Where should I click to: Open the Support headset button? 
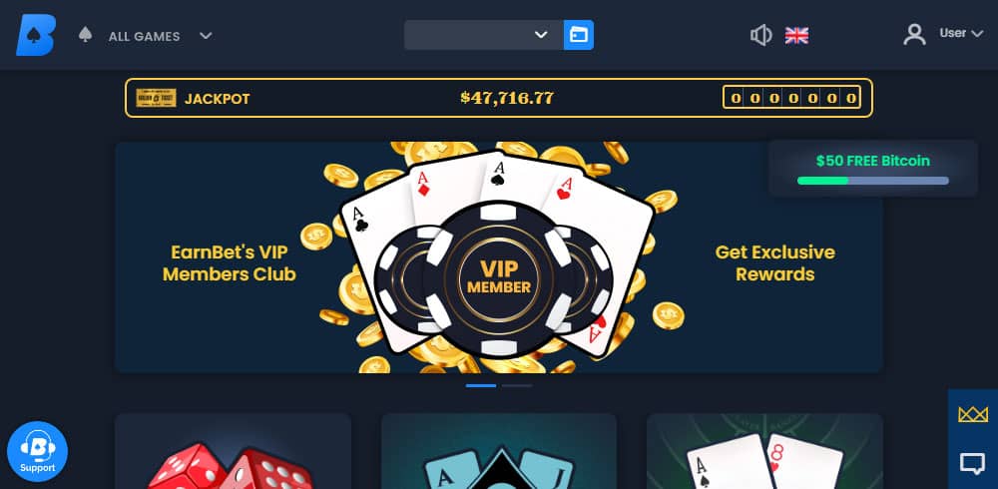click(x=38, y=451)
